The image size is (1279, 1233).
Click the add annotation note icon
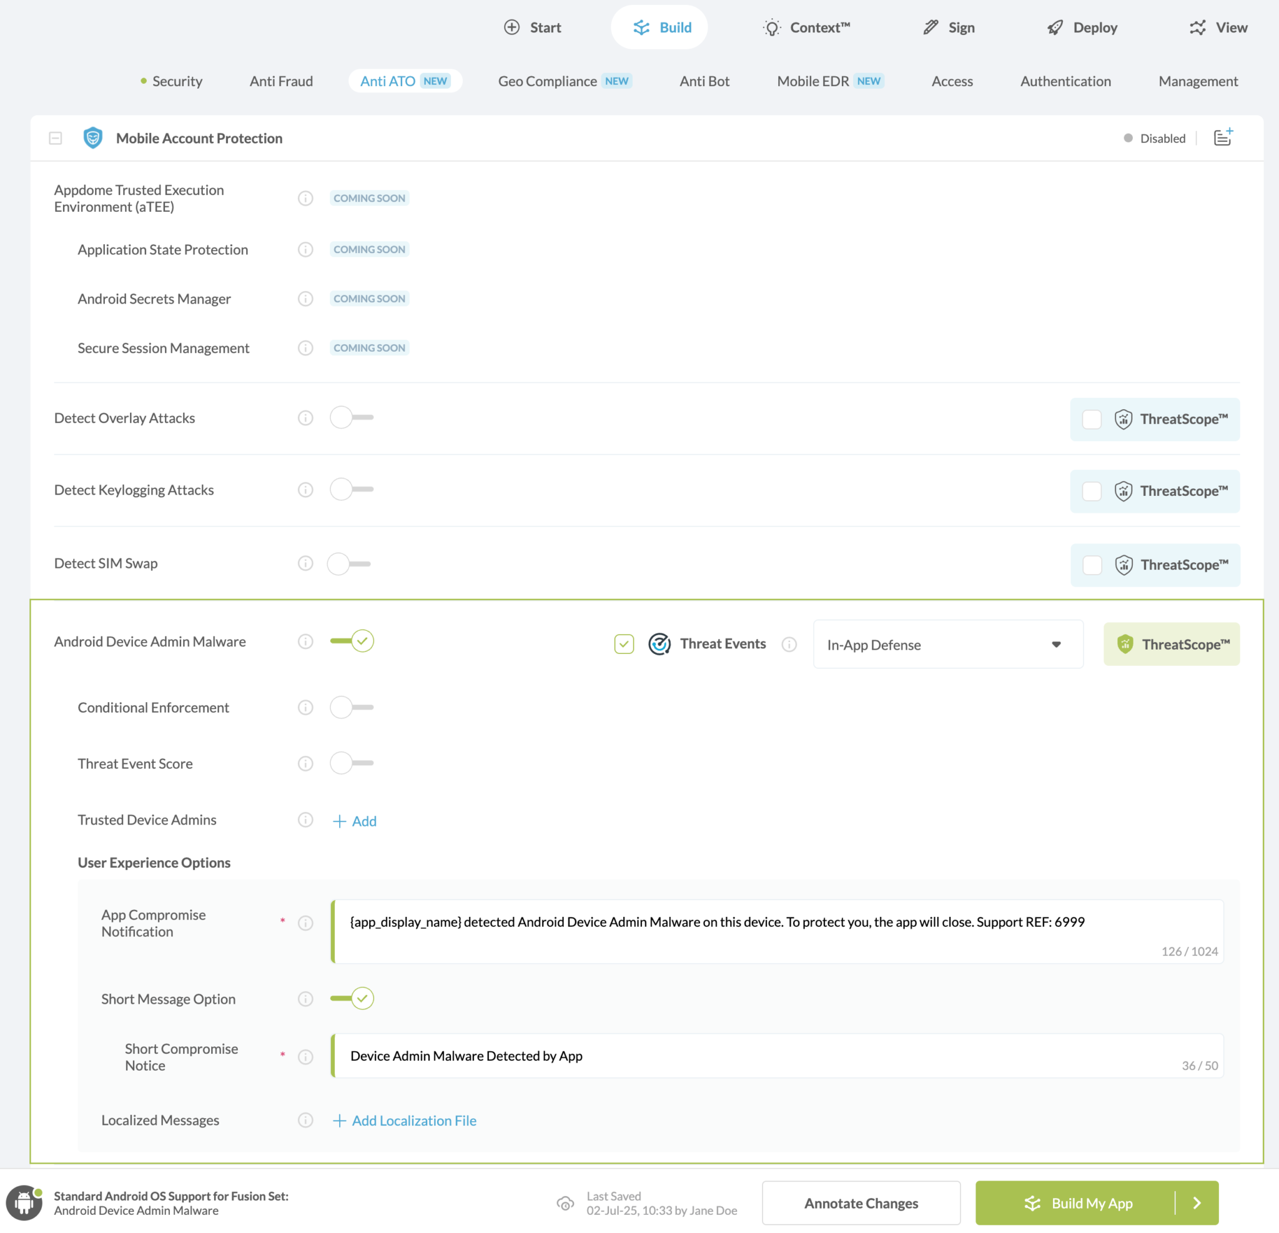(1223, 137)
